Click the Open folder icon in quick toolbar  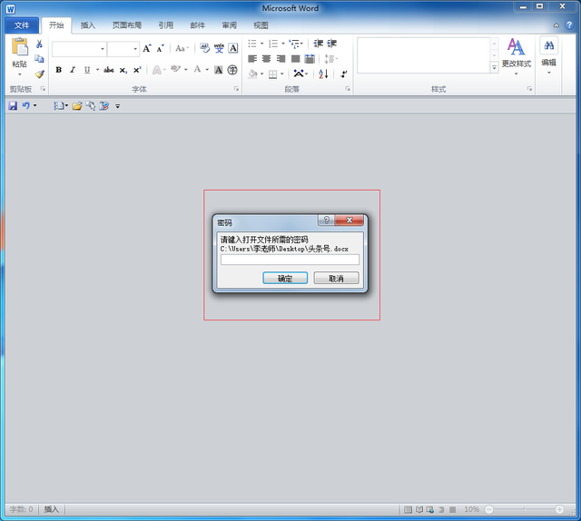(x=77, y=106)
